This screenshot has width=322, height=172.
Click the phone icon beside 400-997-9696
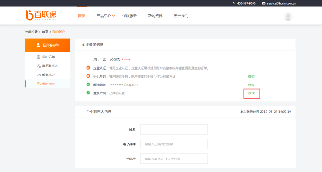[234, 3]
